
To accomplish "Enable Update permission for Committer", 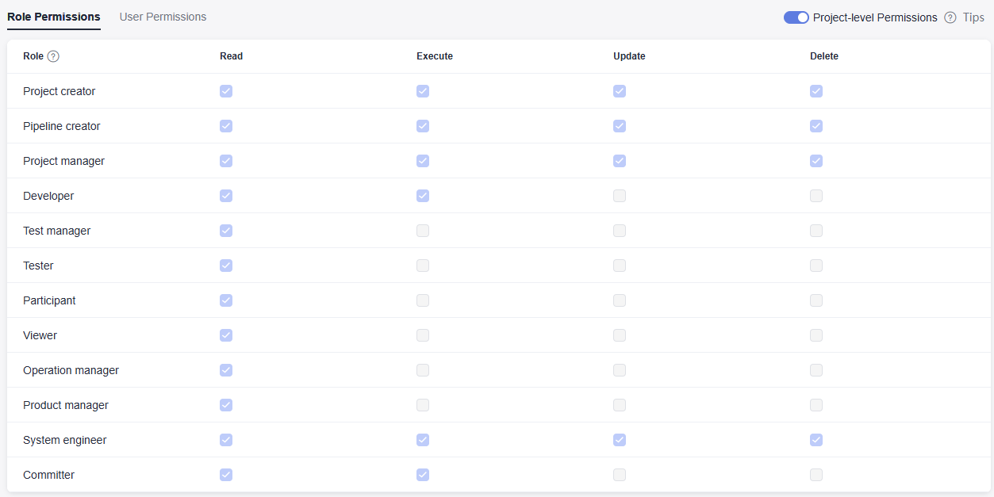I will point(620,475).
